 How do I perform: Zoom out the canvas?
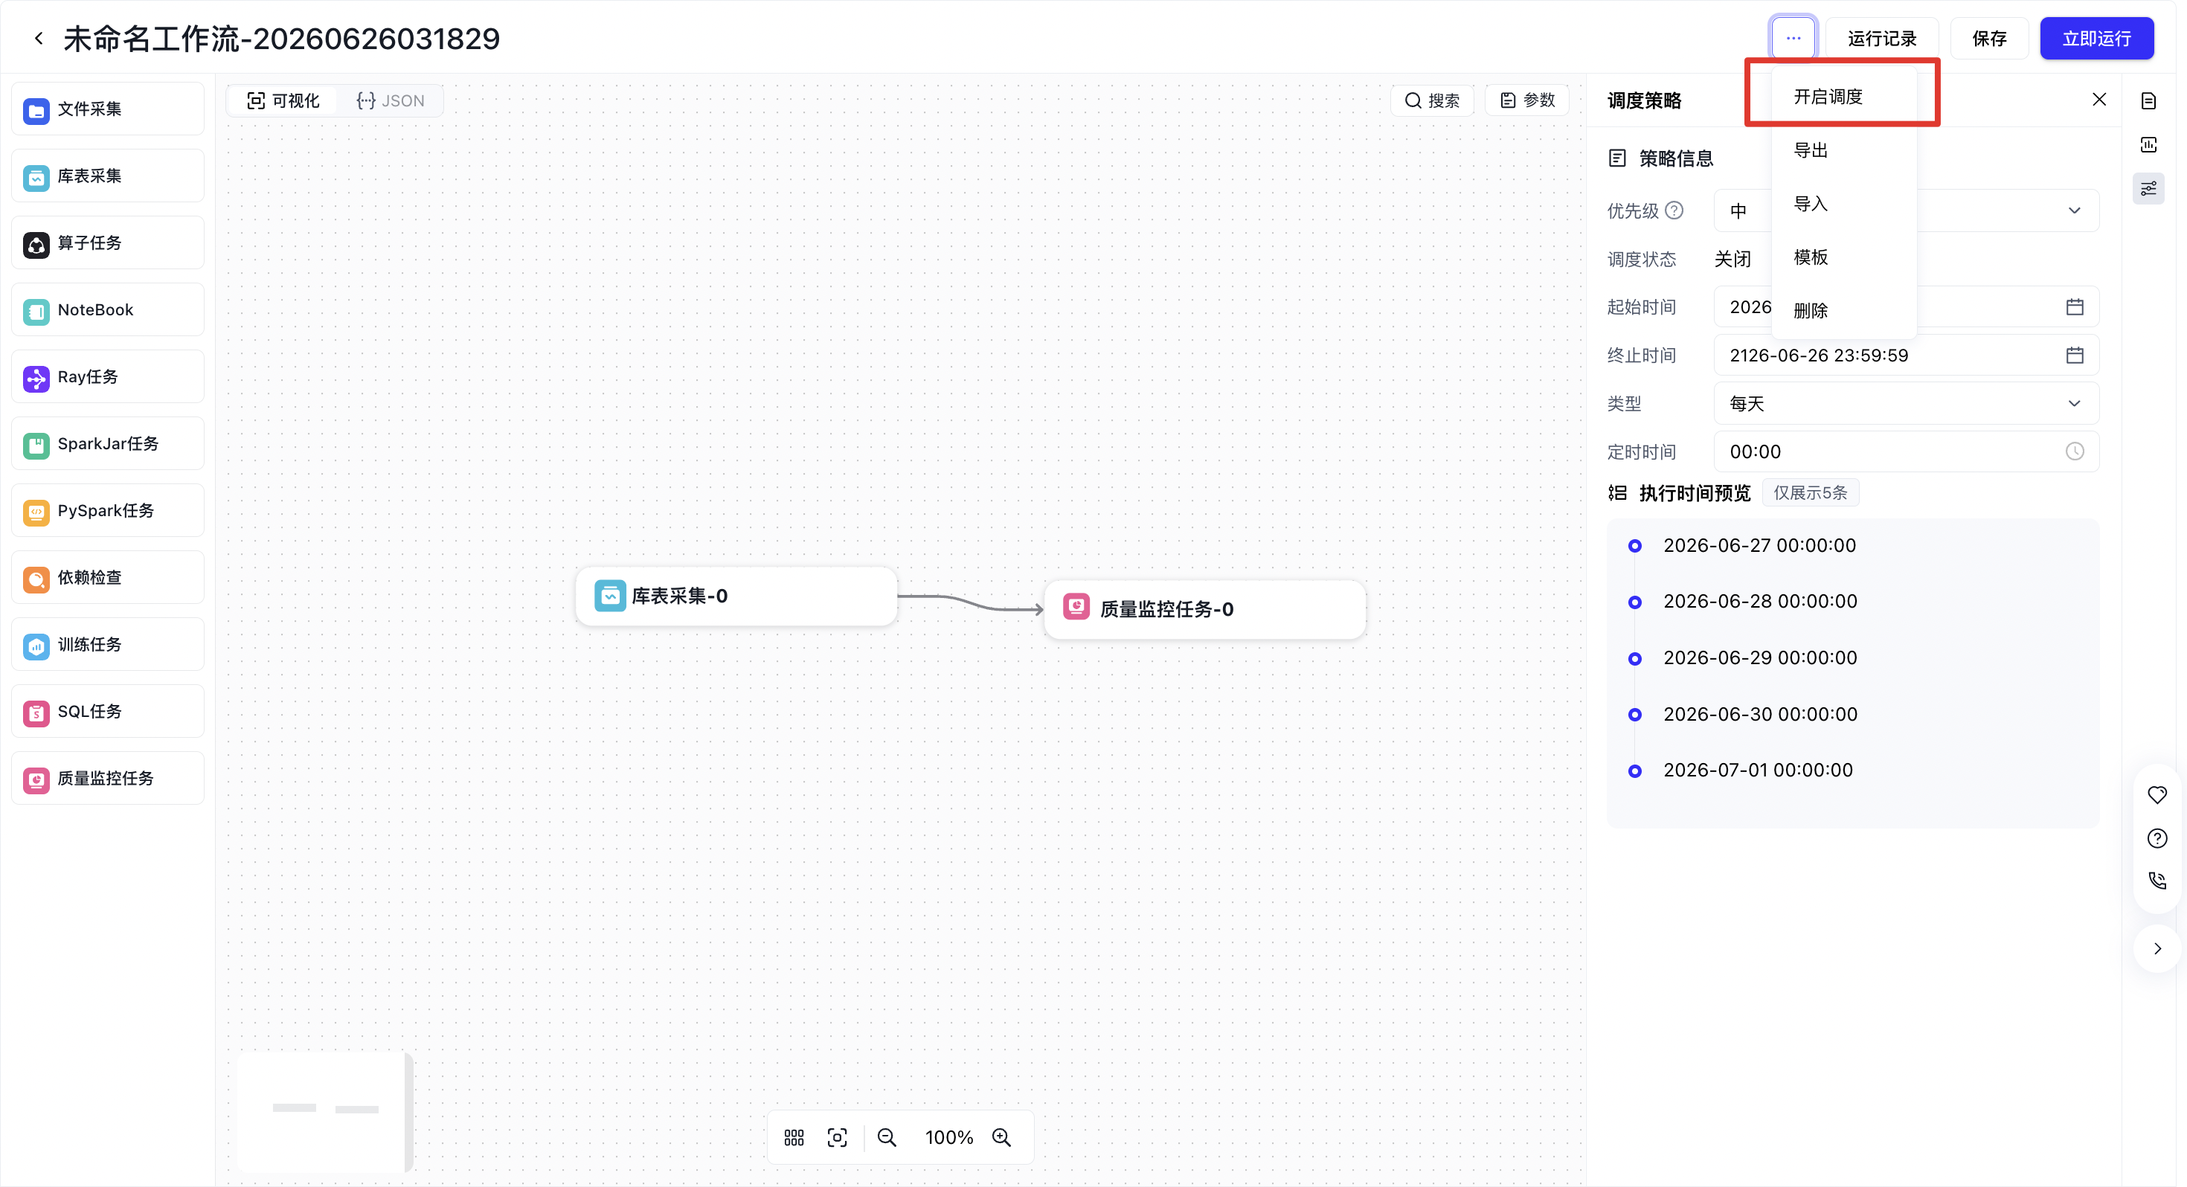[x=887, y=1138]
